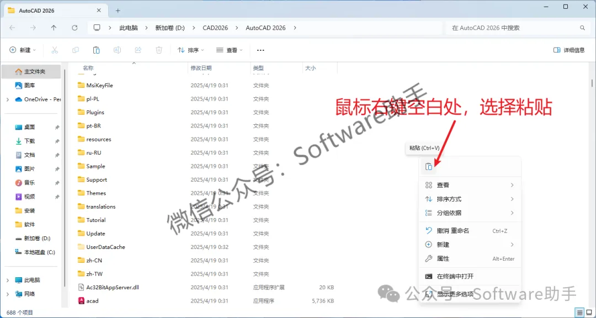Viewport: 596px width, 318px height.
Task: Expand the chevron after AutoCAD 2026 in path
Action: click(295, 28)
